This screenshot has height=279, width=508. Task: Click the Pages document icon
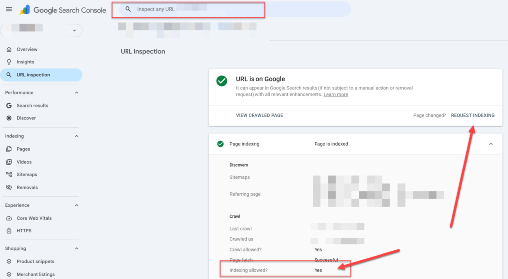tap(9, 149)
